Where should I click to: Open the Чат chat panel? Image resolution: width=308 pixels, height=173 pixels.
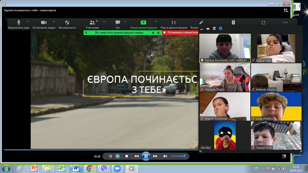[x=118, y=24]
